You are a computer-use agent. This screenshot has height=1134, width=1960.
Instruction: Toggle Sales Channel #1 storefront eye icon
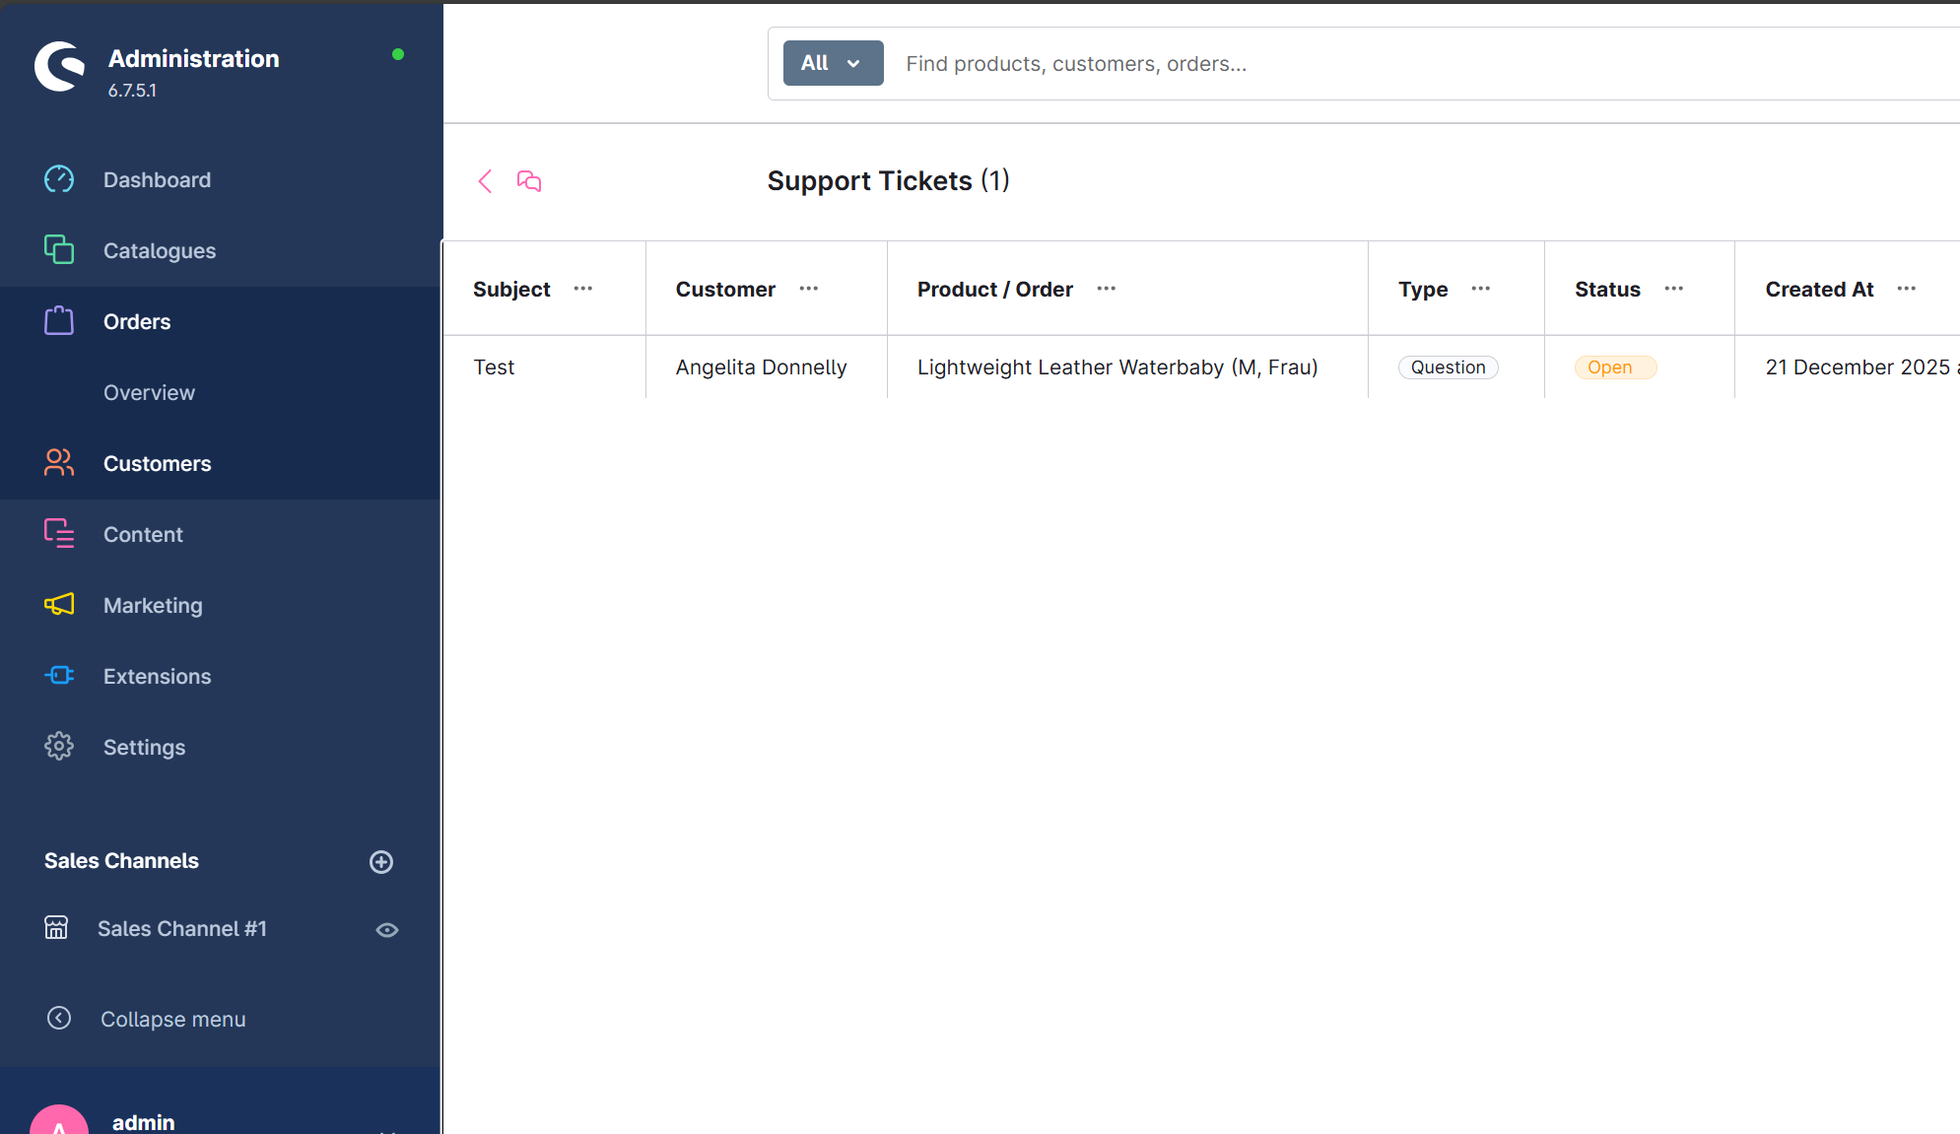point(387,930)
